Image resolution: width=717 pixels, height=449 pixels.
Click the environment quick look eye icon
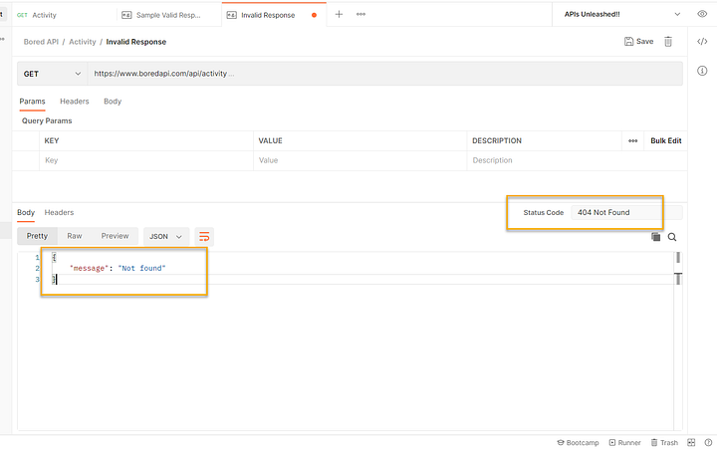(x=702, y=14)
